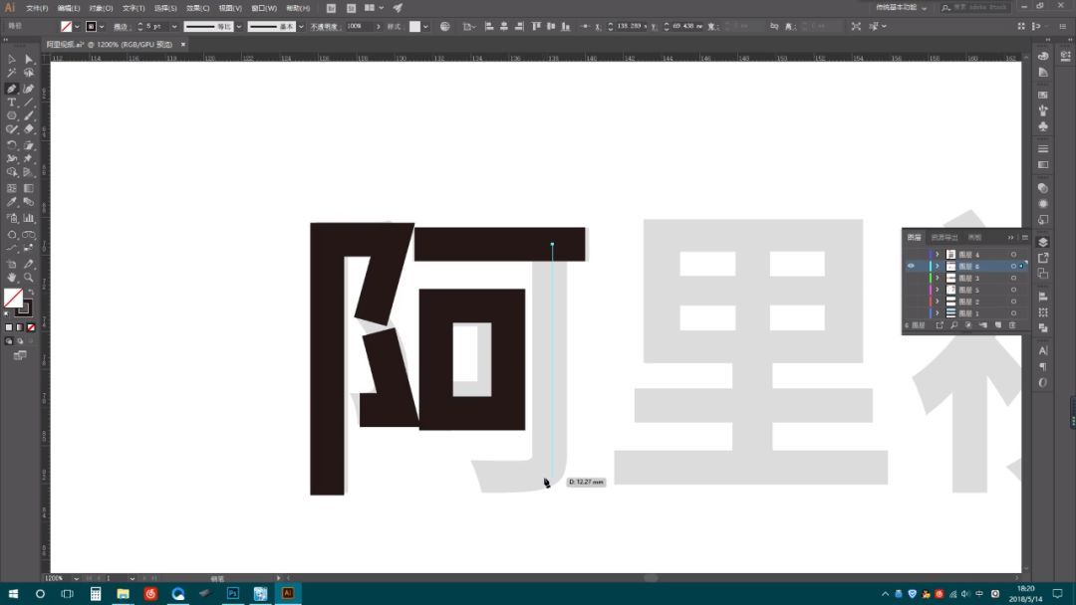The height and width of the screenshot is (605, 1076).
Task: Switch to the 阿里视频.ai document tab
Action: 110,44
